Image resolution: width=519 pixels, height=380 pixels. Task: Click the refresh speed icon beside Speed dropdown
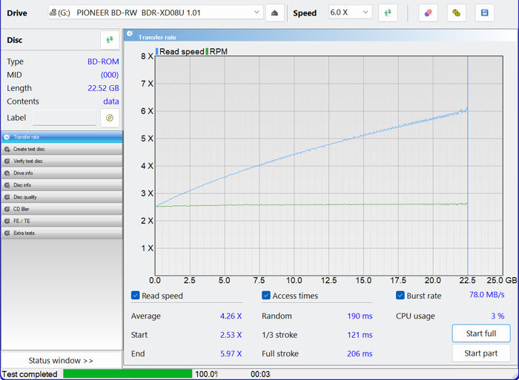tap(388, 13)
